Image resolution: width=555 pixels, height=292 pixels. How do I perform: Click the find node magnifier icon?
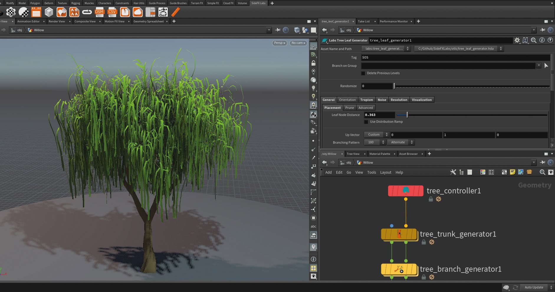[542, 172]
